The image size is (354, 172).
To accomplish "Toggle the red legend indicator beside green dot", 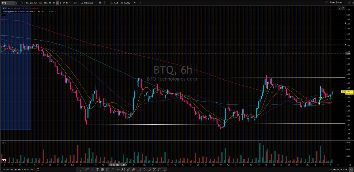I will pos(6,8).
